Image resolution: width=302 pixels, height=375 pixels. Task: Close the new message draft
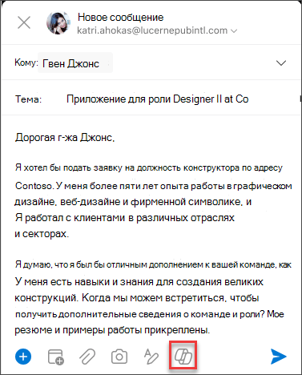[24, 22]
